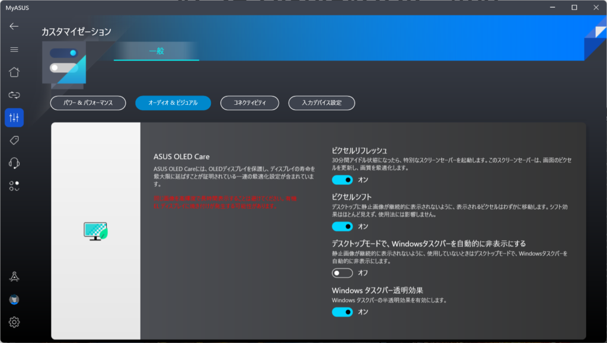This screenshot has height=343, width=607.
Task: Select the Customization sliders icon
Action: 14,117
